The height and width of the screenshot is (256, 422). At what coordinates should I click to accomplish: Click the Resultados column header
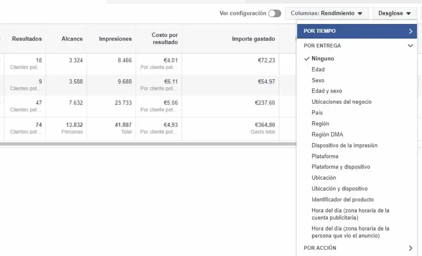click(x=27, y=39)
